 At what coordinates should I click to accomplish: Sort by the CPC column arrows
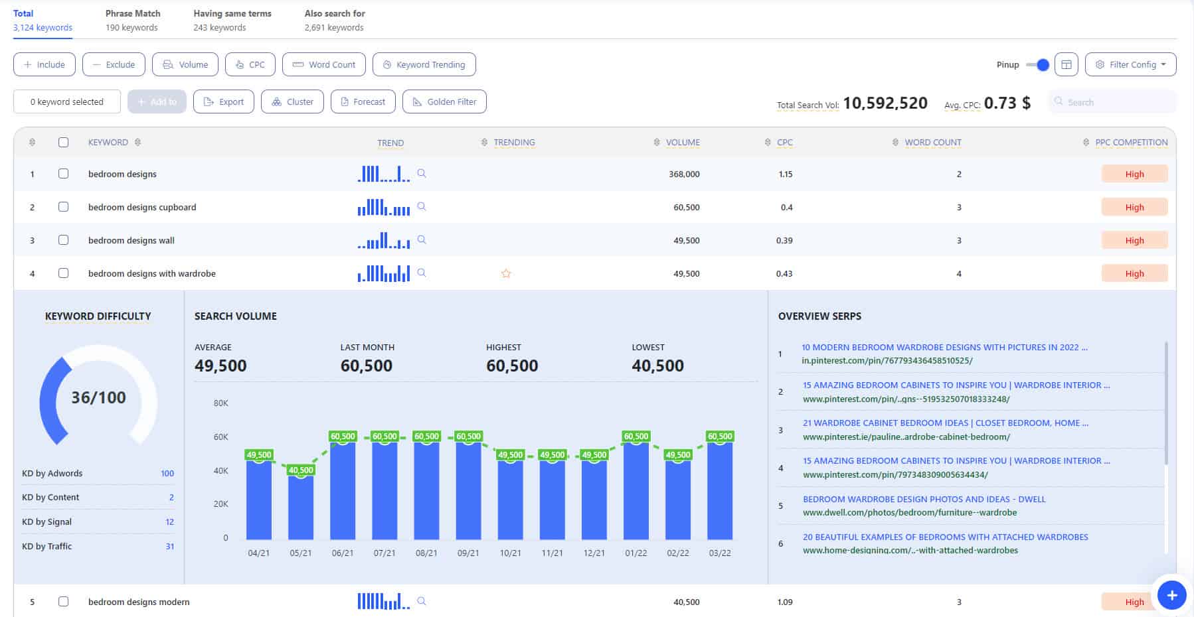pyautogui.click(x=768, y=143)
